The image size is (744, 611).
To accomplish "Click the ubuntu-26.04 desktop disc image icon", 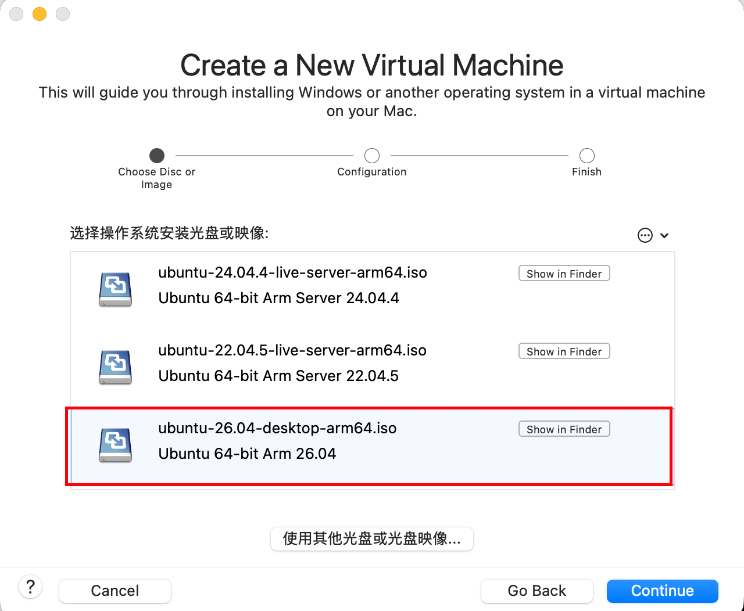I will [115, 445].
